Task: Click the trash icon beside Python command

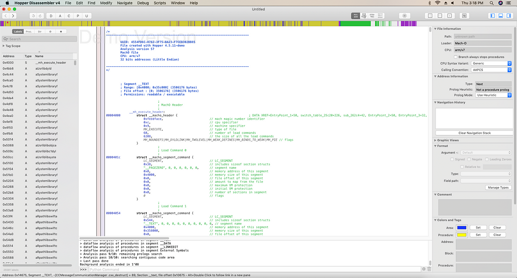Action: click(x=429, y=269)
